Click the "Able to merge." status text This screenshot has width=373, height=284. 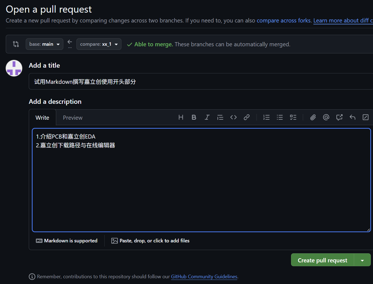(x=153, y=44)
